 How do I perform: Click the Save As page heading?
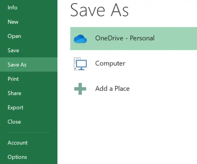(x=100, y=10)
